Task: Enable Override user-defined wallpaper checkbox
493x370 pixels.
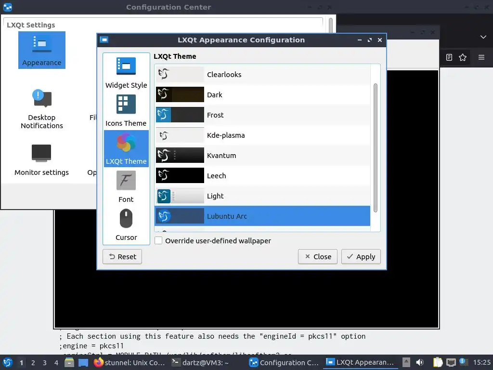Action: pos(158,241)
